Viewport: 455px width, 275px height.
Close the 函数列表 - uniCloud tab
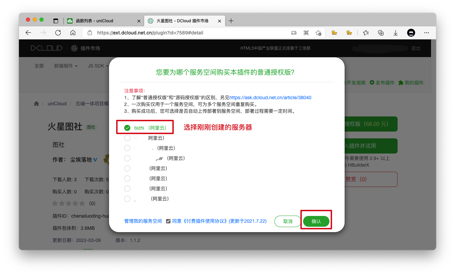(139, 21)
